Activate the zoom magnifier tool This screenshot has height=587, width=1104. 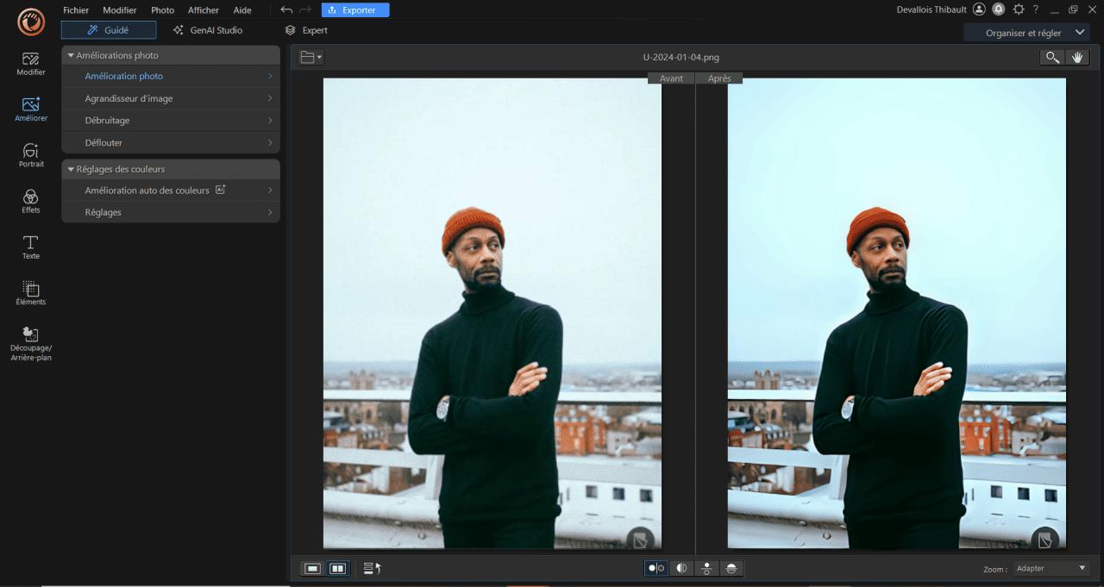pos(1051,57)
